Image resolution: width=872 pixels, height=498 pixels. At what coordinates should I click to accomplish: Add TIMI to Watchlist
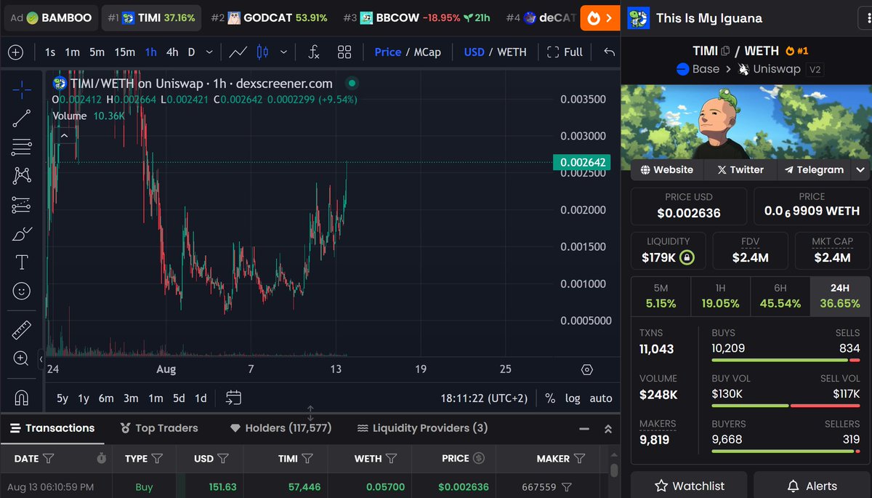689,486
